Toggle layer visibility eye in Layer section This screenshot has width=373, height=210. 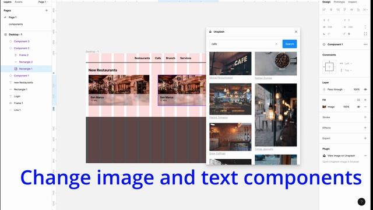365,89
